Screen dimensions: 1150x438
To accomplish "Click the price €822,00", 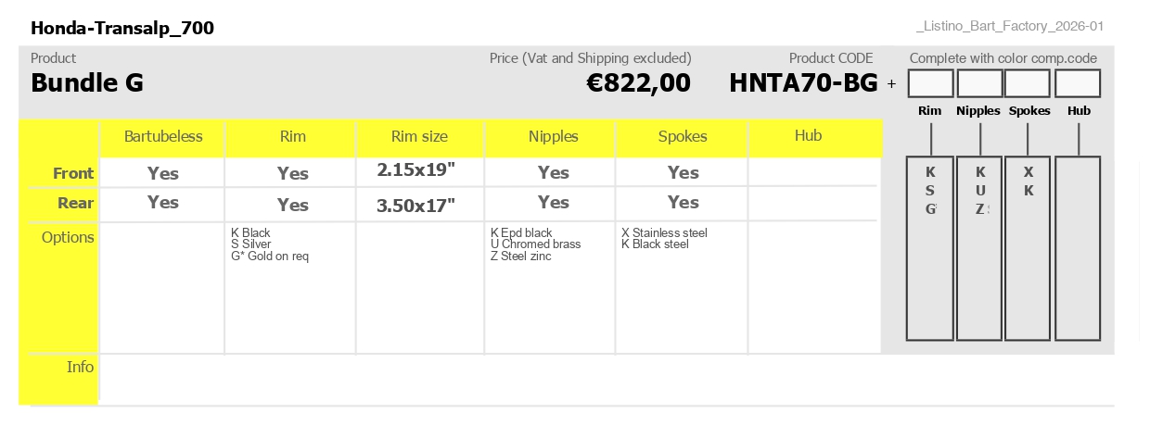I will click(x=639, y=83).
